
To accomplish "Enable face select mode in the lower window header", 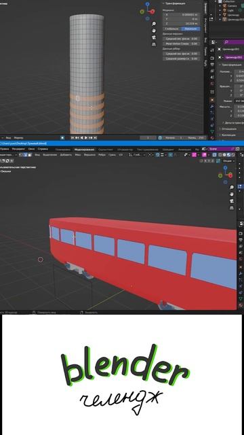I will click(x=30, y=155).
